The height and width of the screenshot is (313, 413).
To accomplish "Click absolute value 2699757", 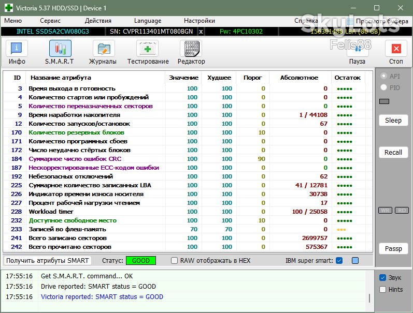I will (315, 238).
